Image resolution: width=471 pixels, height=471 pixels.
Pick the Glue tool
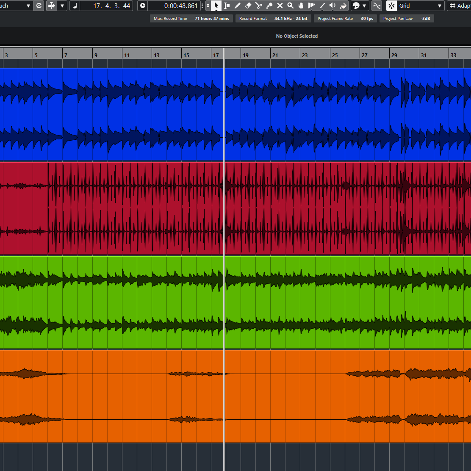(x=269, y=6)
